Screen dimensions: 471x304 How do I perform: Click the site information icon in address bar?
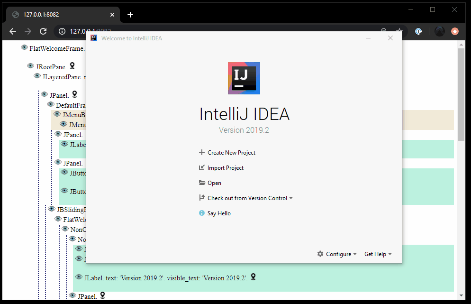(62, 31)
